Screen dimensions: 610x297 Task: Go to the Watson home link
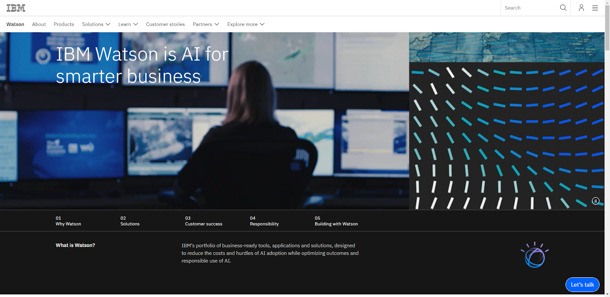pyautogui.click(x=15, y=24)
